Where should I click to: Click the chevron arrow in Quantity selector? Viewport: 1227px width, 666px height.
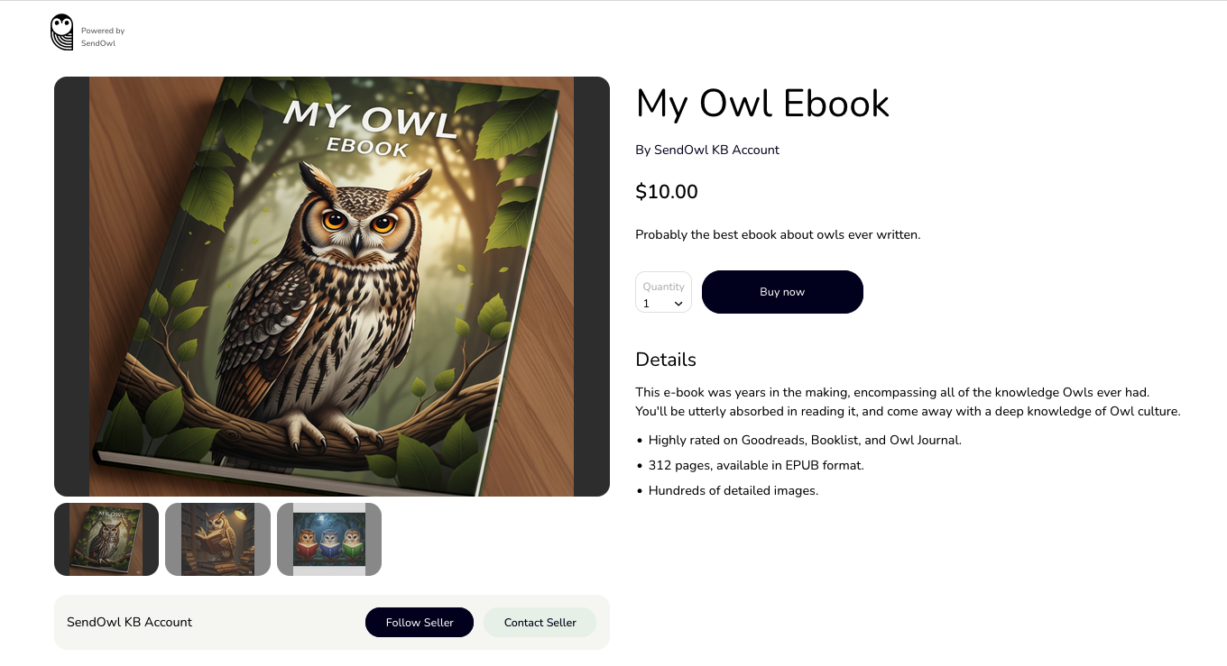(x=678, y=304)
